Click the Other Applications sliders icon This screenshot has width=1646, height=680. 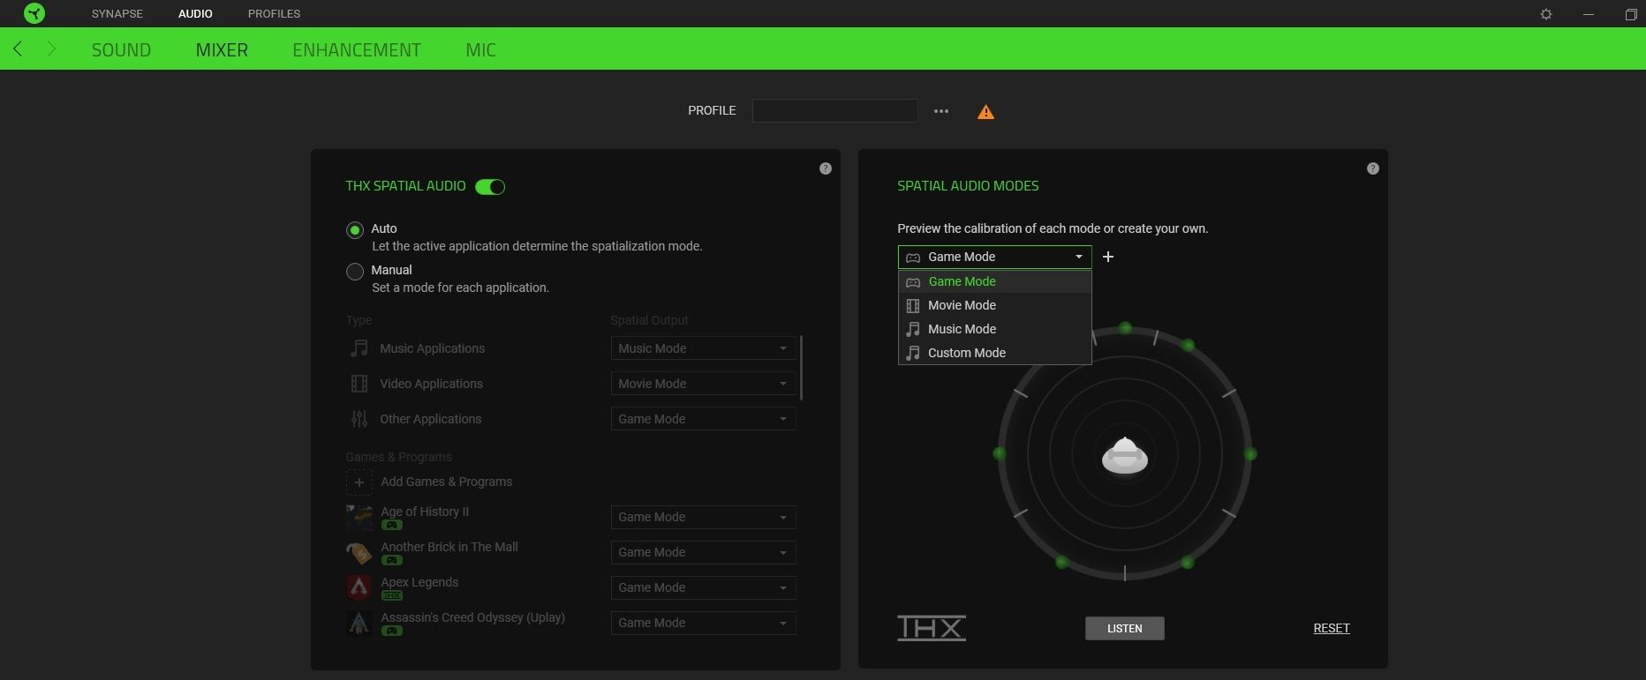359,419
